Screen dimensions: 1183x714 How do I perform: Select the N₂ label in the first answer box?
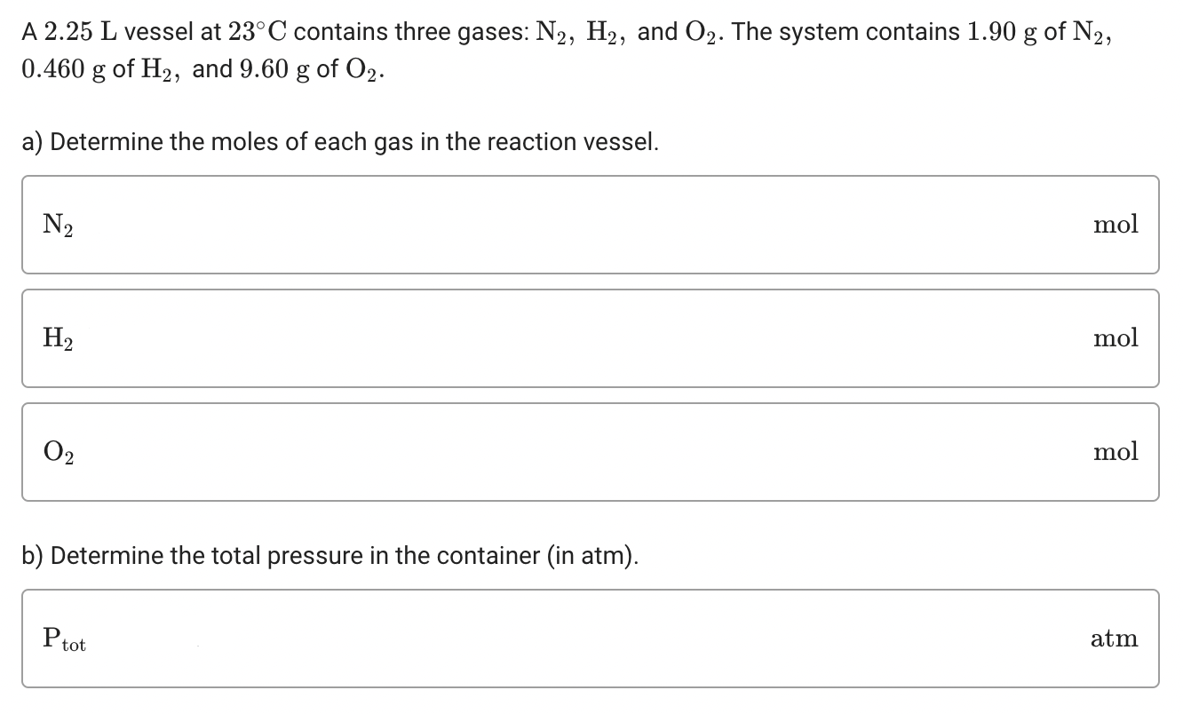57,225
